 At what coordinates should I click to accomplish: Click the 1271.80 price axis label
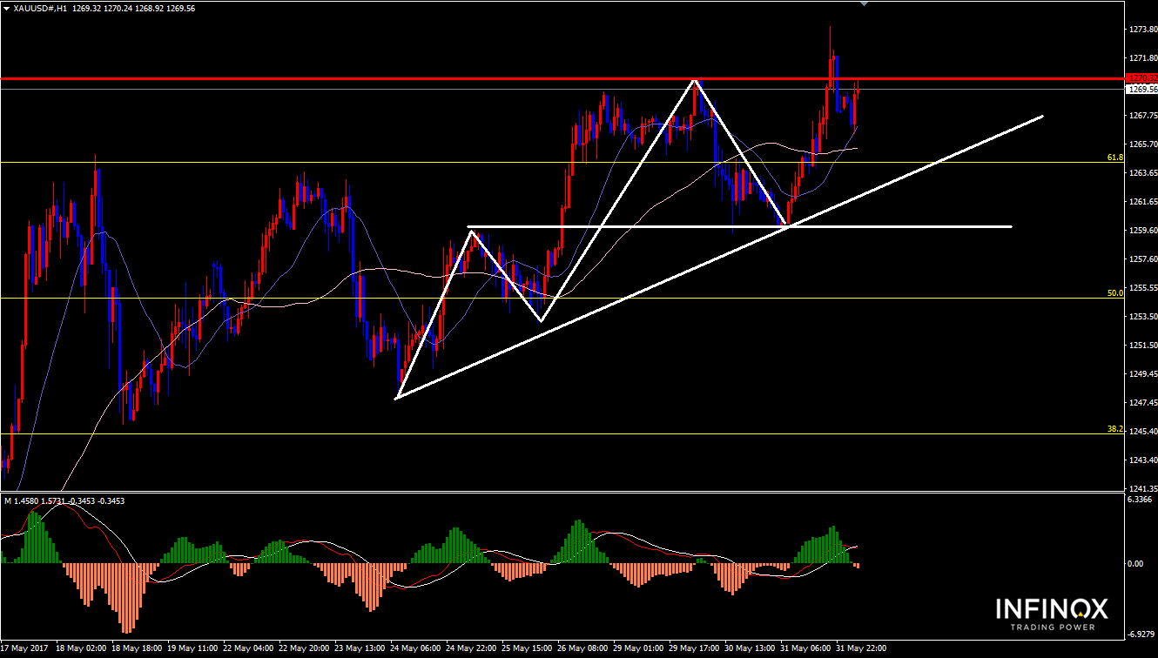pyautogui.click(x=1142, y=58)
